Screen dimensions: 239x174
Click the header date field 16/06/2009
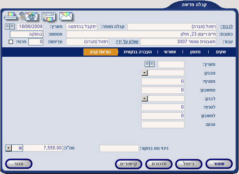(x=30, y=27)
